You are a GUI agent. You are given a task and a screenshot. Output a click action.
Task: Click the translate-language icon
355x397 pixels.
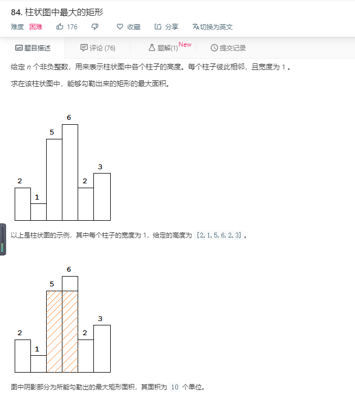pos(195,27)
